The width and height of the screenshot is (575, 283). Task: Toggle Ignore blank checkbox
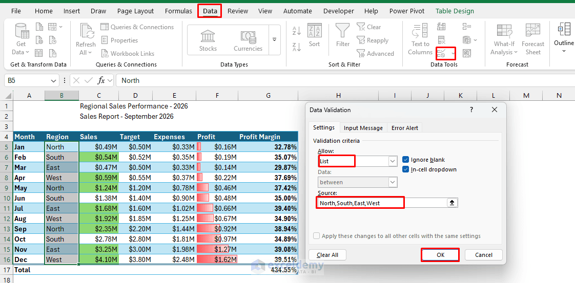(x=405, y=160)
